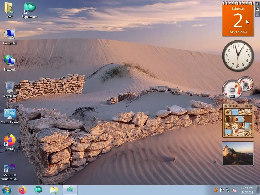Image resolution: width=260 pixels, height=195 pixels.
Task: Click the muted volume speaker icon
Action: 234,190
